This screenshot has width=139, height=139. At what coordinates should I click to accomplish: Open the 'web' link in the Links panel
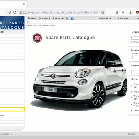[x=136, y=105]
